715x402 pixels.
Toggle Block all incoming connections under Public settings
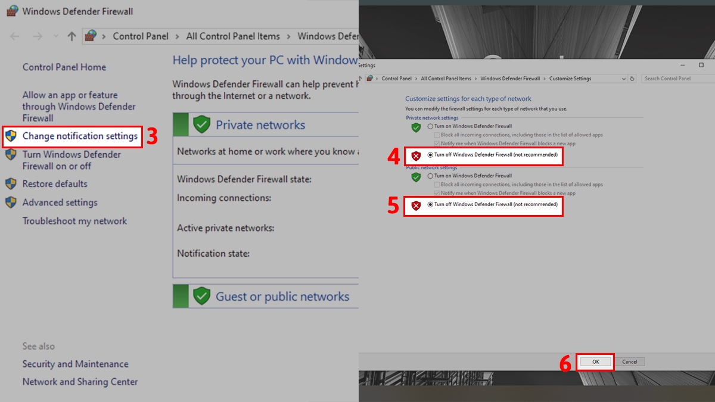[x=437, y=185]
